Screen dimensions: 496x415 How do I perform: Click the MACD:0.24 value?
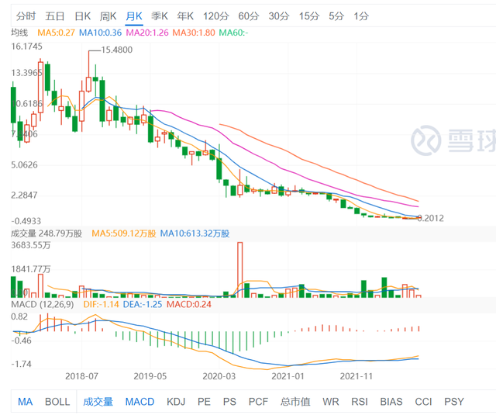pyautogui.click(x=189, y=305)
